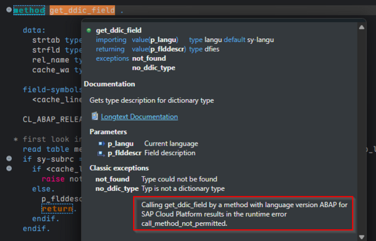Click the 'field-symbols' keyword
Image resolution: width=376 pixels, height=241 pixels.
point(52,90)
